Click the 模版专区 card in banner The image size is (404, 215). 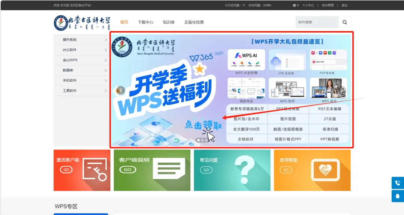tap(246, 88)
